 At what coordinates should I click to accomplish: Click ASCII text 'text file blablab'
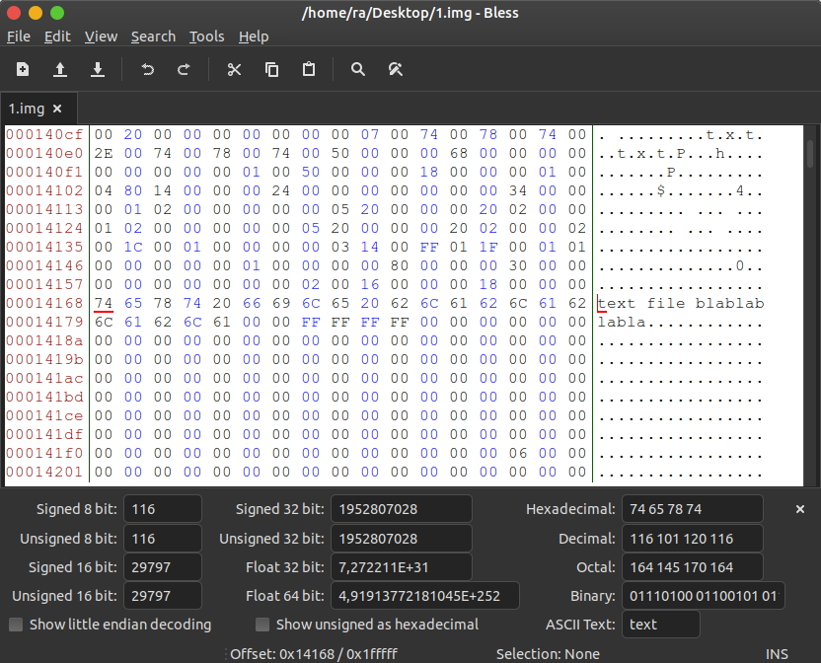tap(681, 303)
